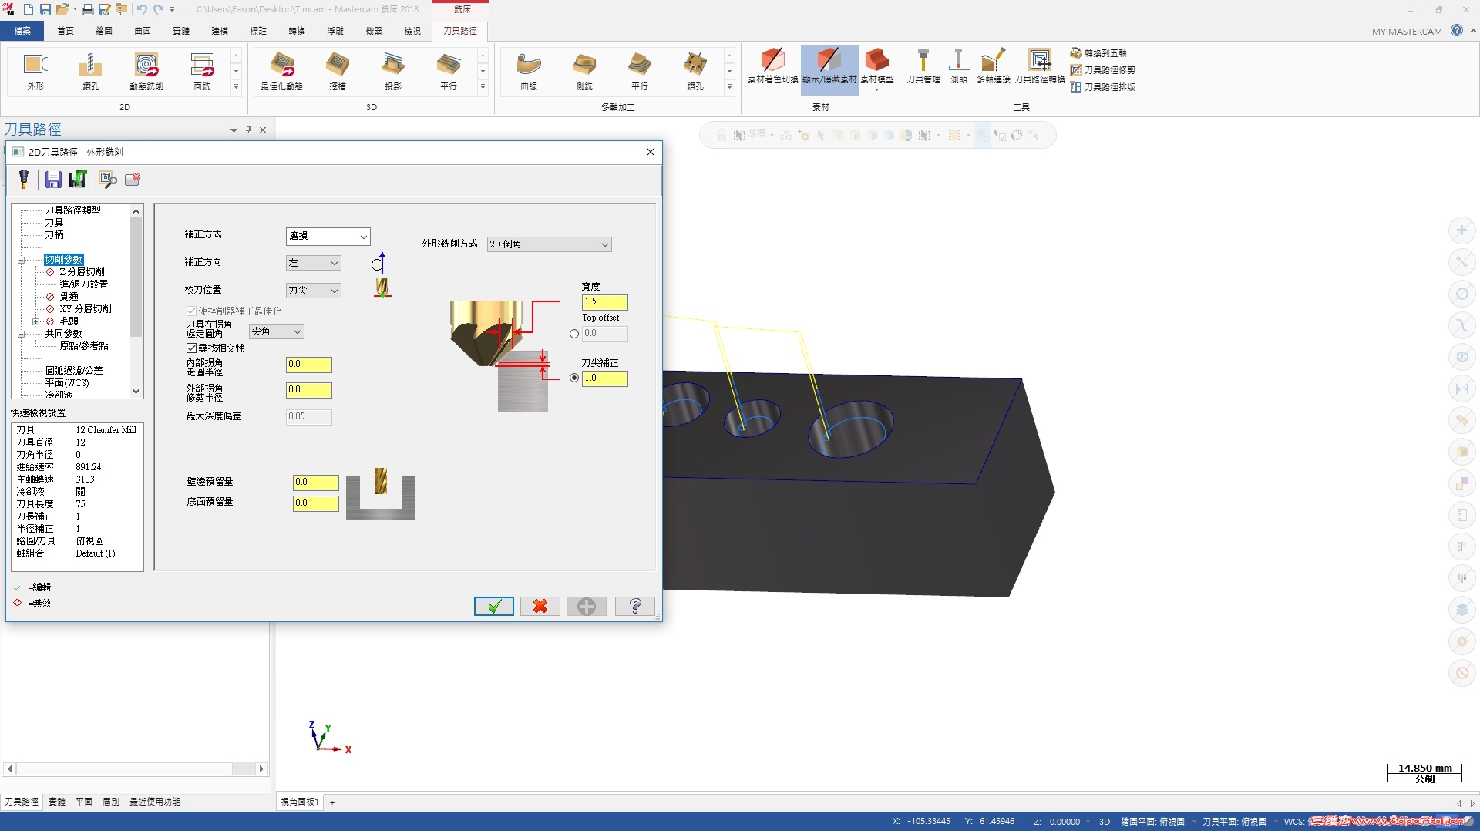The height and width of the screenshot is (831, 1480).
Task: Select the 挖槽 pocket toolpath icon
Action: 338,71
